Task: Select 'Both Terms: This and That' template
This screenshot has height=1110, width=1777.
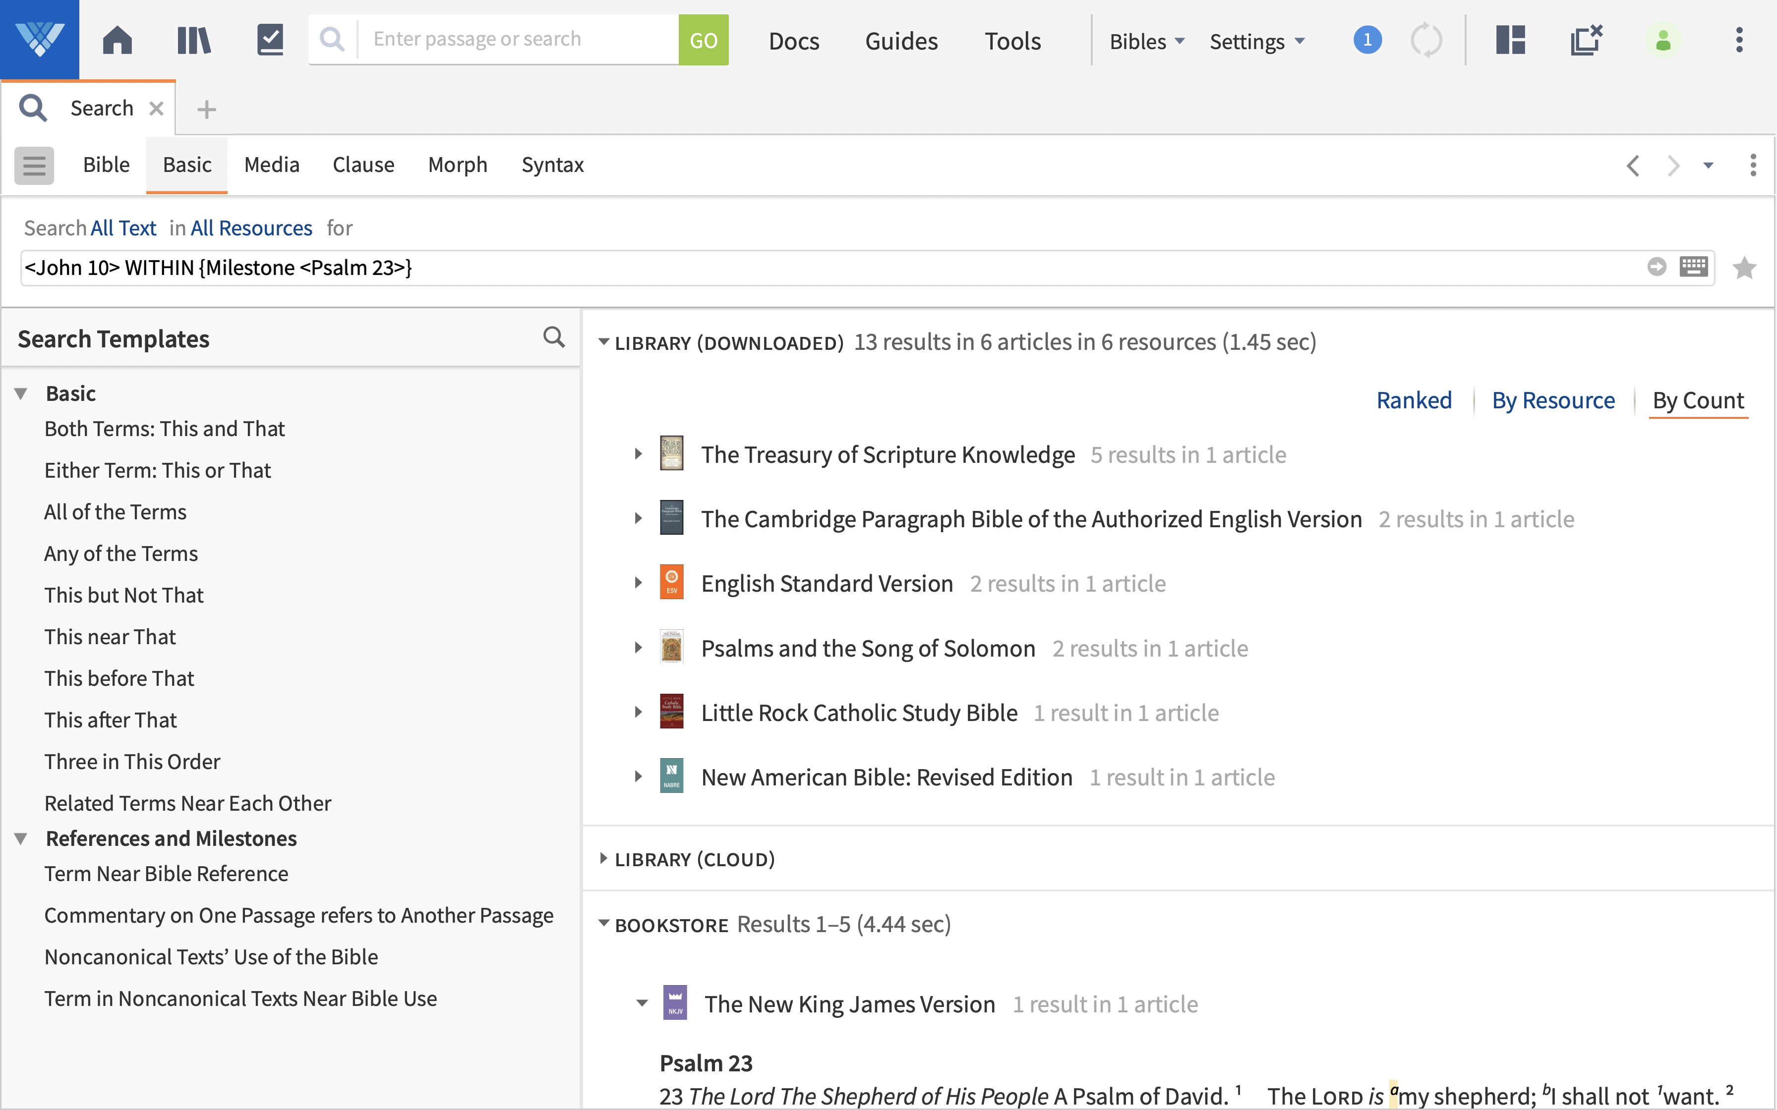Action: tap(165, 429)
